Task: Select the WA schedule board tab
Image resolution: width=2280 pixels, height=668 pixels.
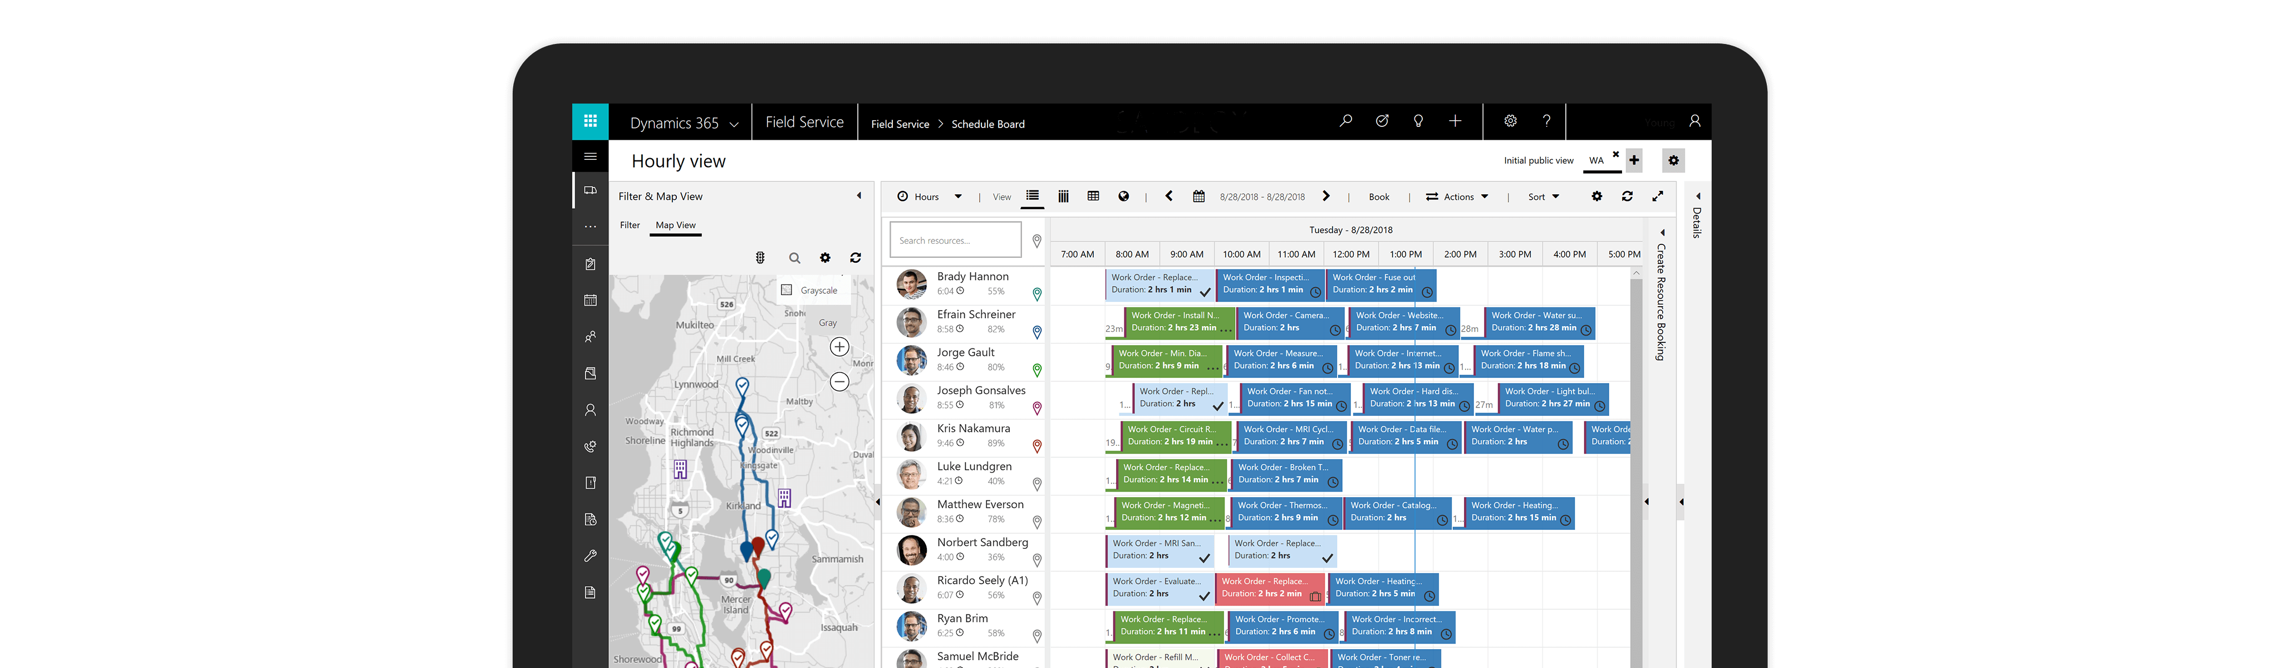Action: [x=1596, y=160]
